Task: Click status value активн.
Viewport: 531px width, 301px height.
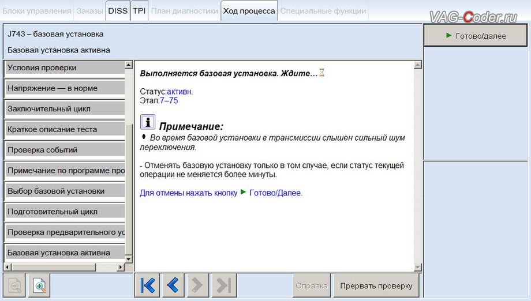Action: [180, 92]
